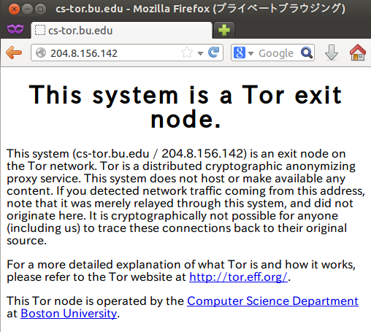Viewport: 371px width, 332px height.
Task: Expand the URL history dropdown arrow
Action: (200, 53)
